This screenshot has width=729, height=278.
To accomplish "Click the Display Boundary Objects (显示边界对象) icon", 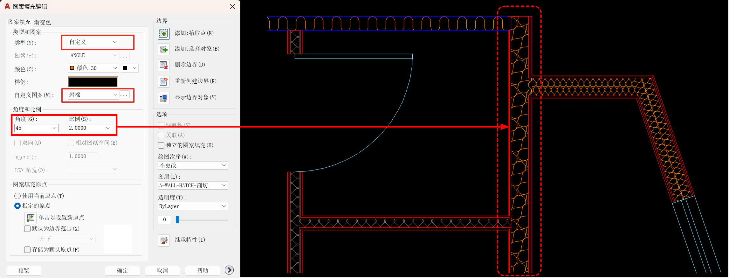I will click(x=163, y=98).
